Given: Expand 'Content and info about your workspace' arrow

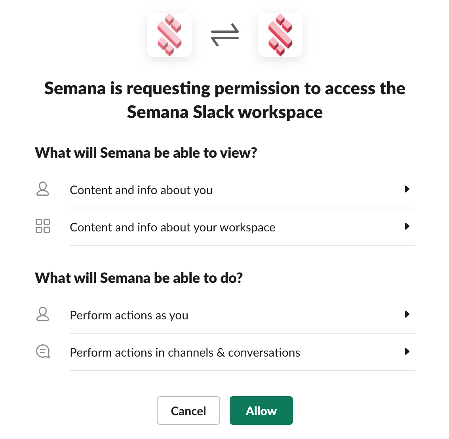Looking at the screenshot, I should point(407,227).
